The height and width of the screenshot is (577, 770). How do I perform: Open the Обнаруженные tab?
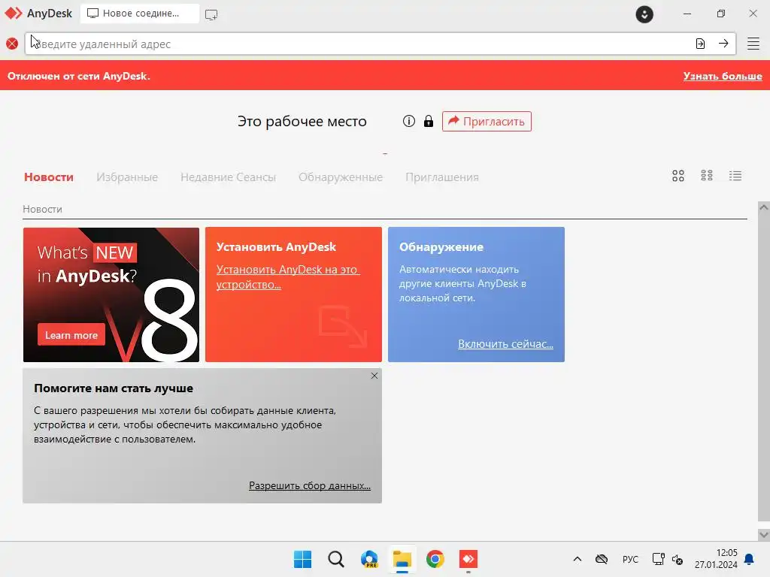[x=341, y=177]
